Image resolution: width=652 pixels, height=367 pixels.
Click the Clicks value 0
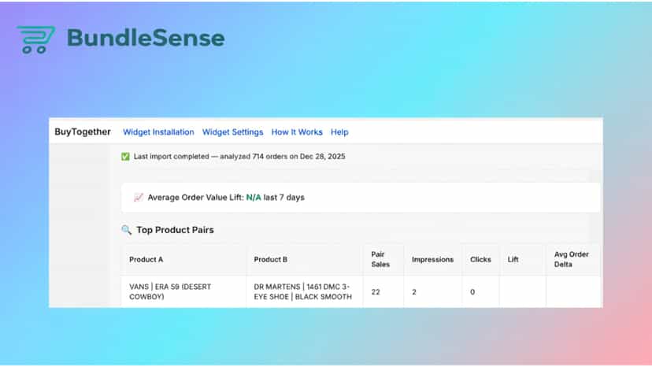(x=472, y=292)
